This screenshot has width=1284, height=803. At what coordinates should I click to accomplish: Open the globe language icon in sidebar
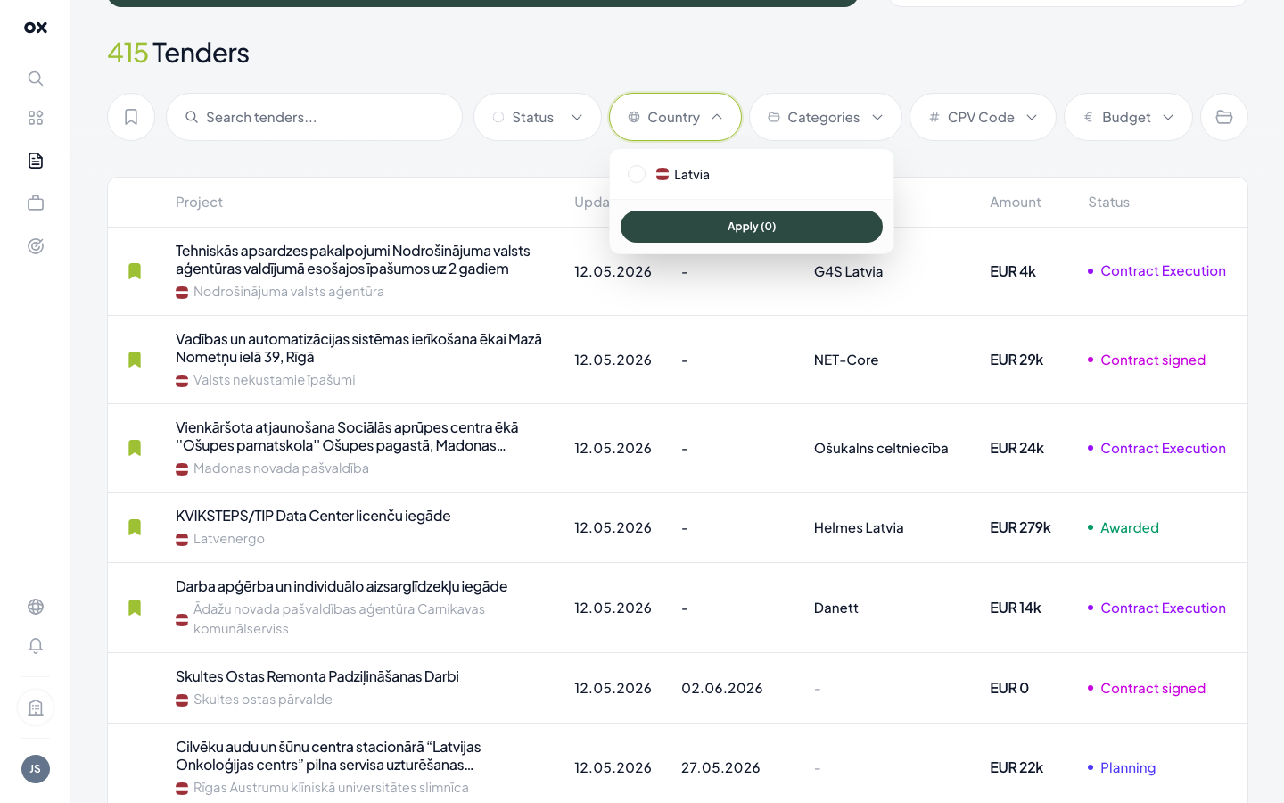tap(36, 607)
